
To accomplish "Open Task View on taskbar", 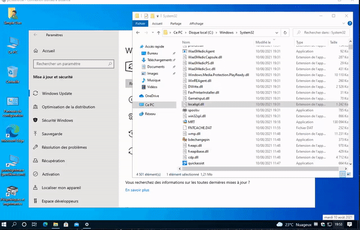I will click(x=34, y=225).
